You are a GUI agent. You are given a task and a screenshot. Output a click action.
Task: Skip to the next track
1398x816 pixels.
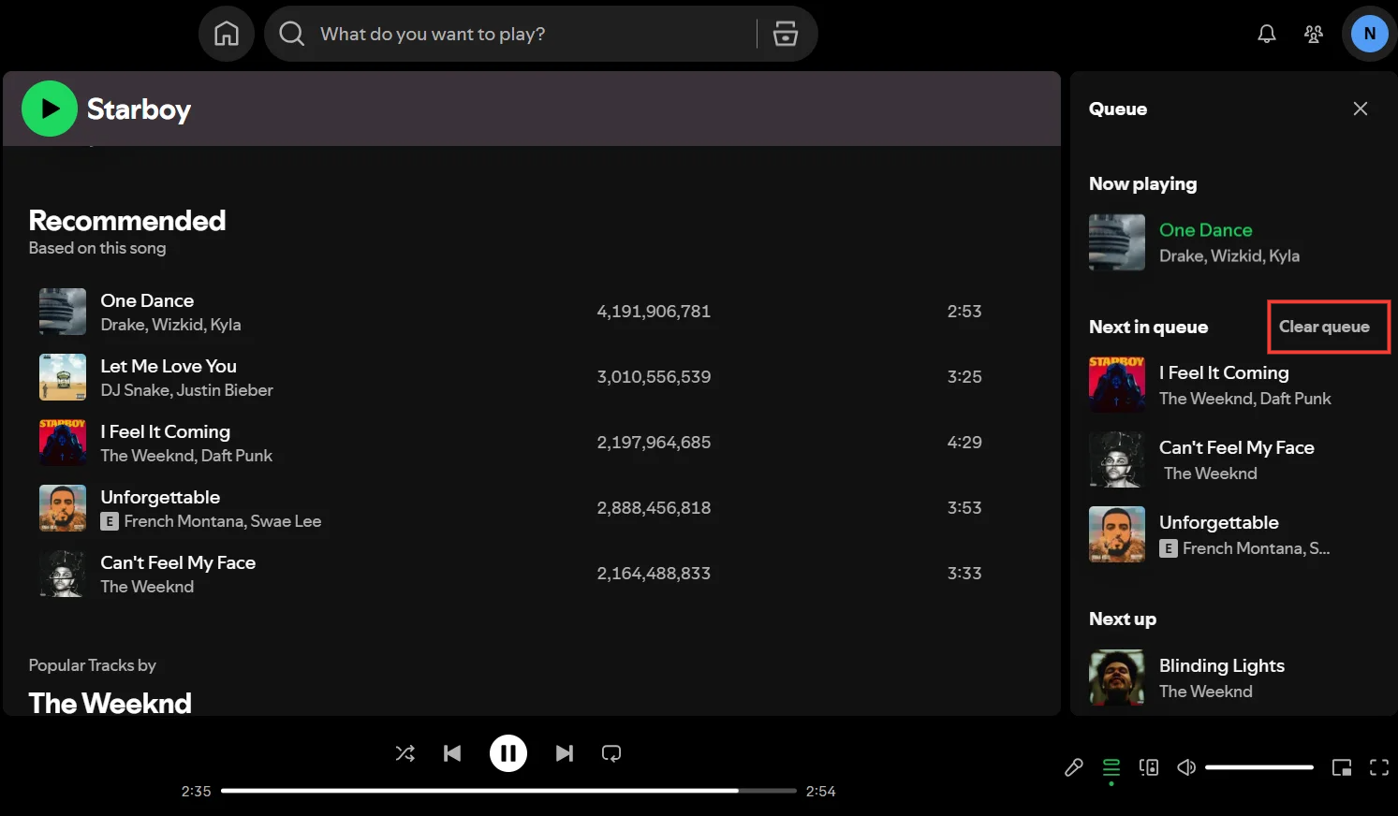(x=564, y=753)
